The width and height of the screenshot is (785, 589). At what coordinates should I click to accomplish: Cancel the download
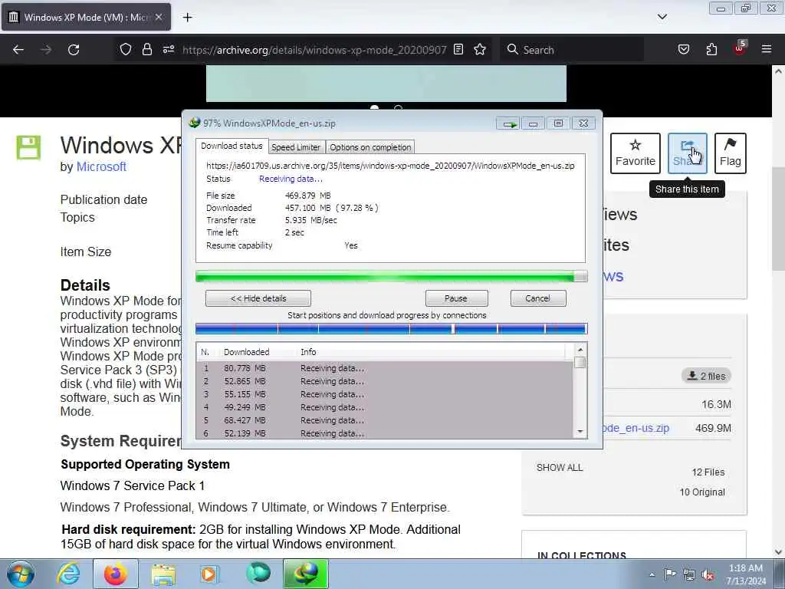538,298
